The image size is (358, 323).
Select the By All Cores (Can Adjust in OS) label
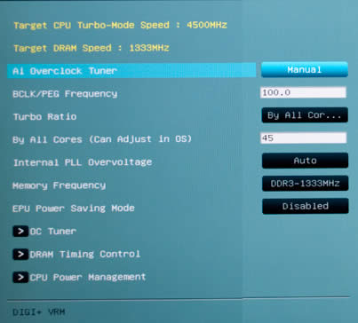(102, 139)
